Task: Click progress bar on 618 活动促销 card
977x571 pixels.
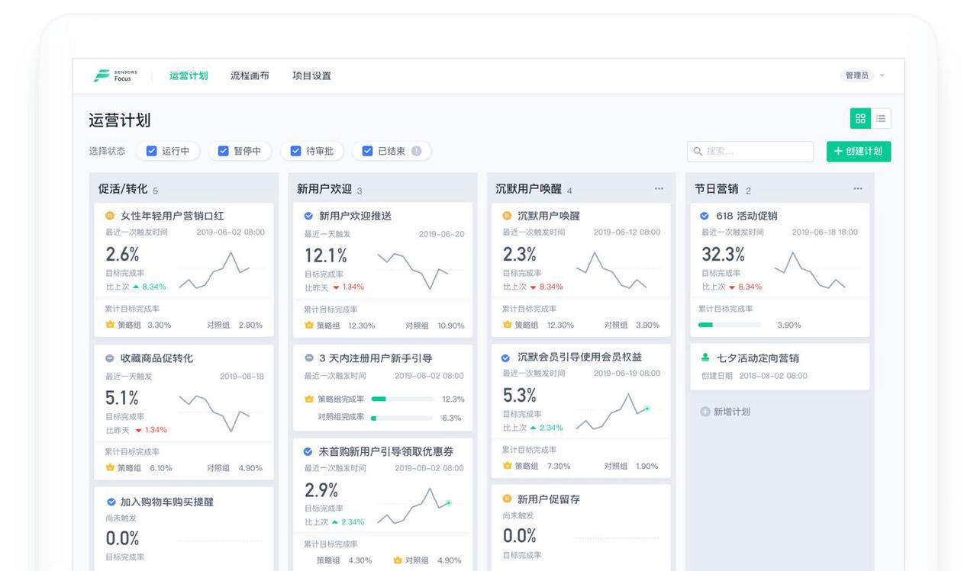Action: pyautogui.click(x=729, y=325)
